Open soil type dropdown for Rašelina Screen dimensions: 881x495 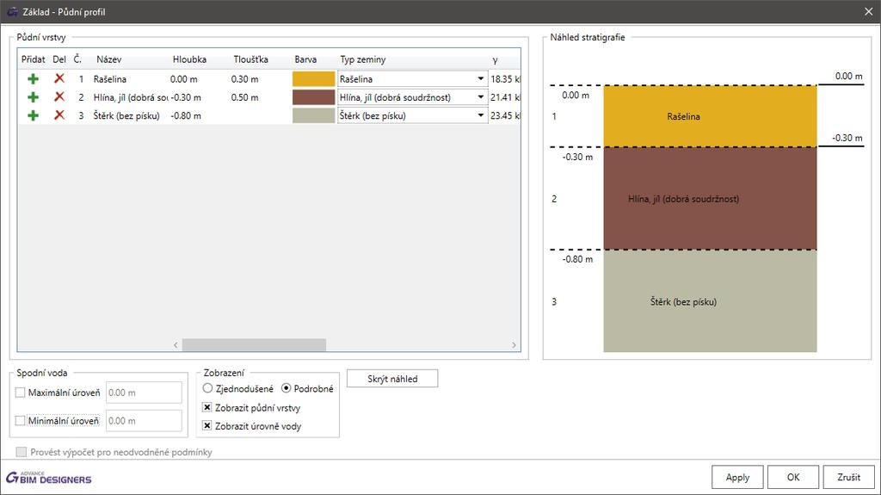coord(480,79)
